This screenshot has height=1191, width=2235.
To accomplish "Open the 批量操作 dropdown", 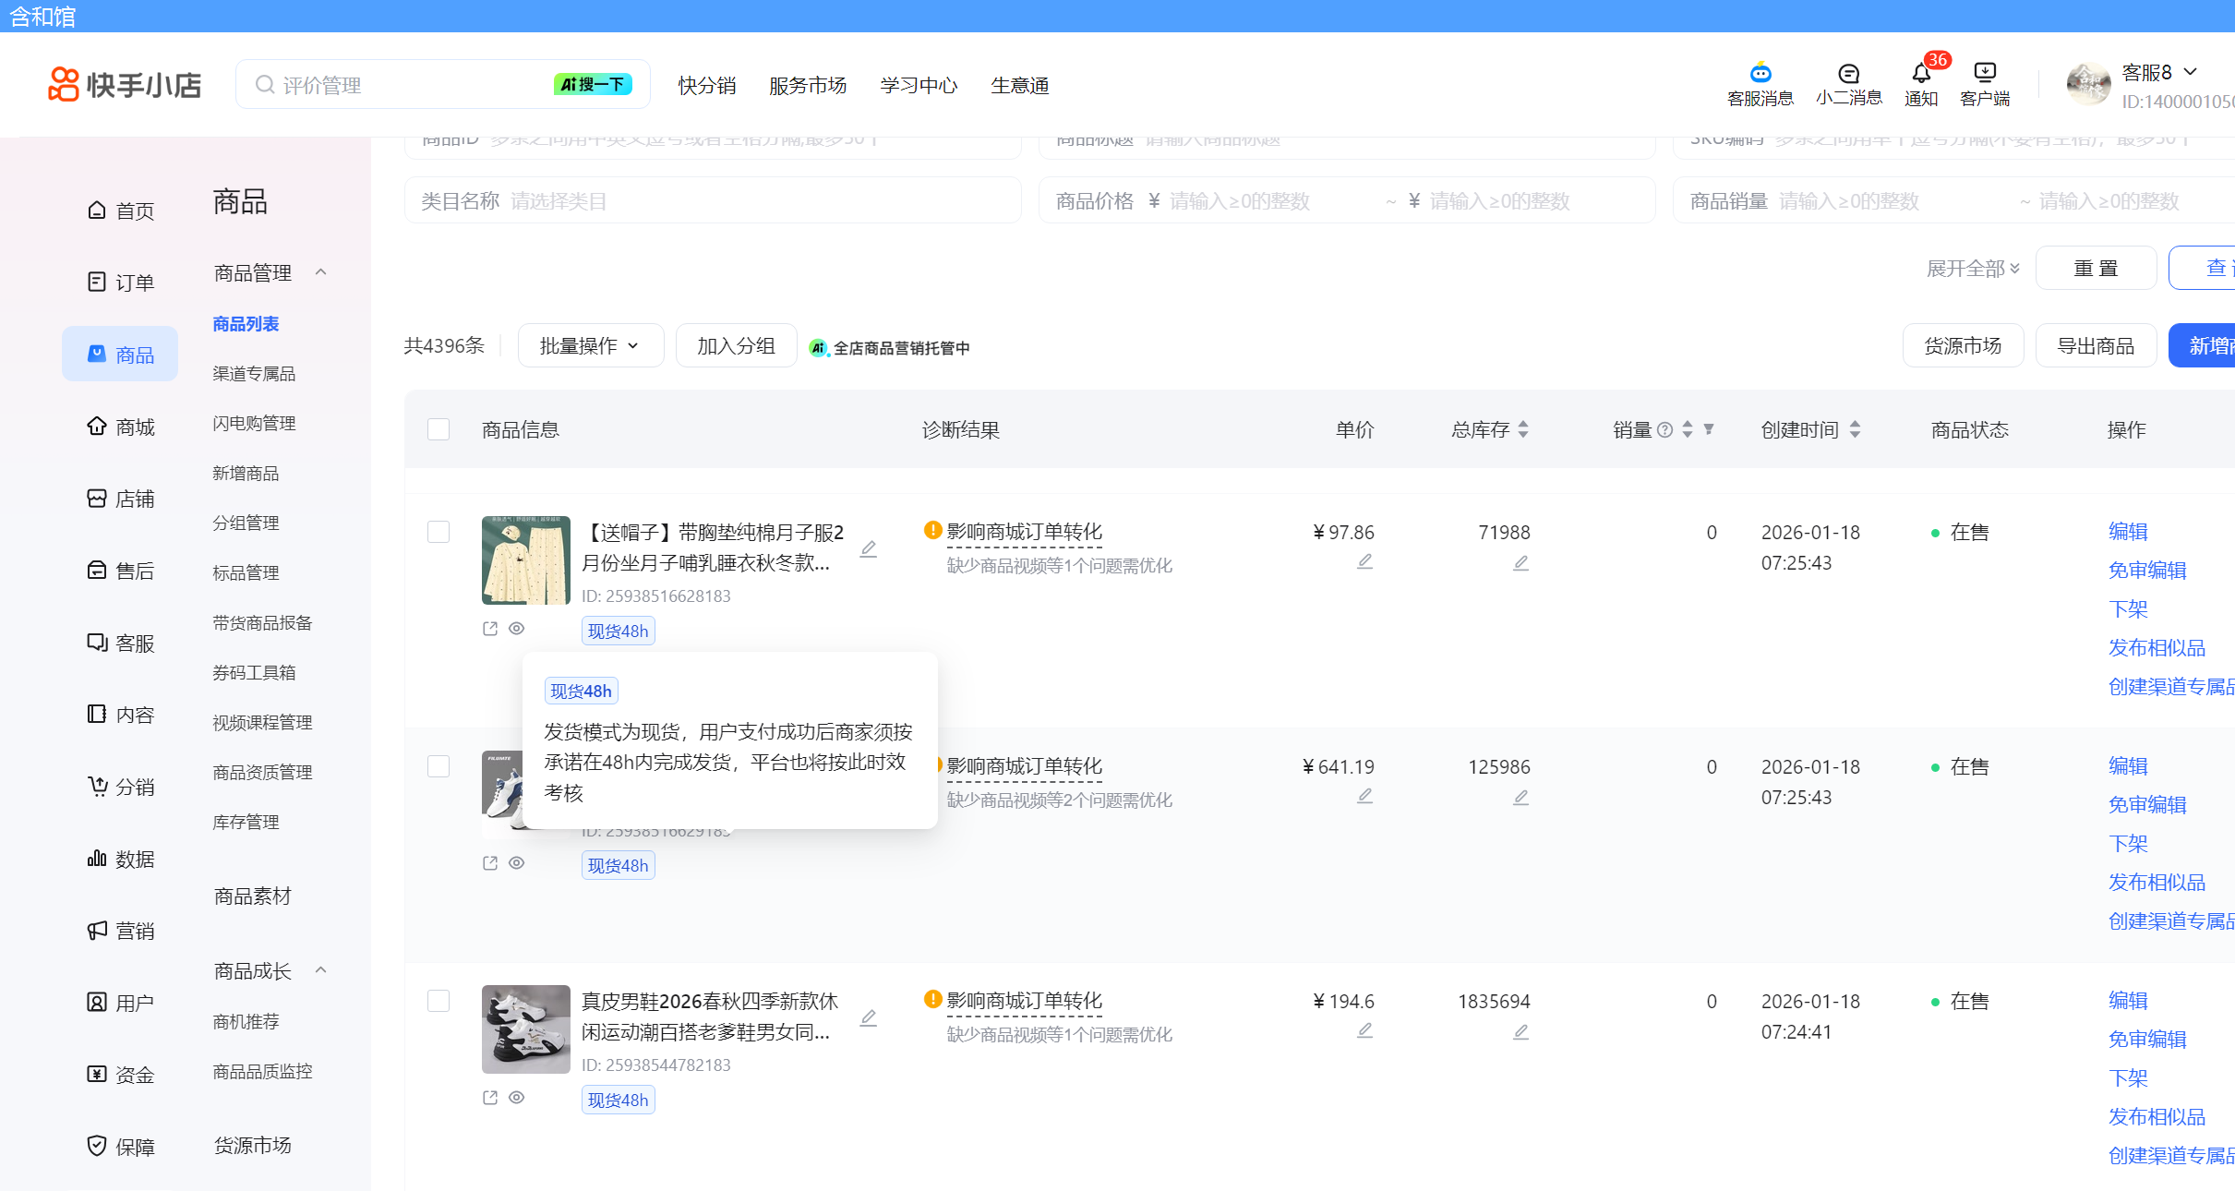I will (x=590, y=344).
